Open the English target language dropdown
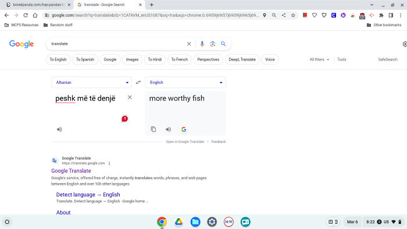 point(185,82)
